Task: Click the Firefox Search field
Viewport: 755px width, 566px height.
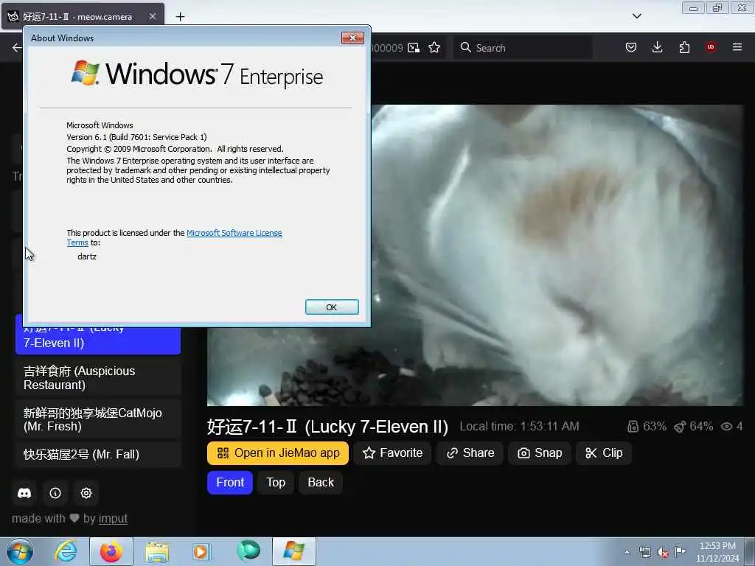Action: point(523,48)
